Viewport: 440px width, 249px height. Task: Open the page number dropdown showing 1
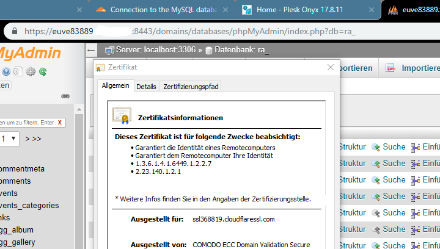click(x=9, y=139)
